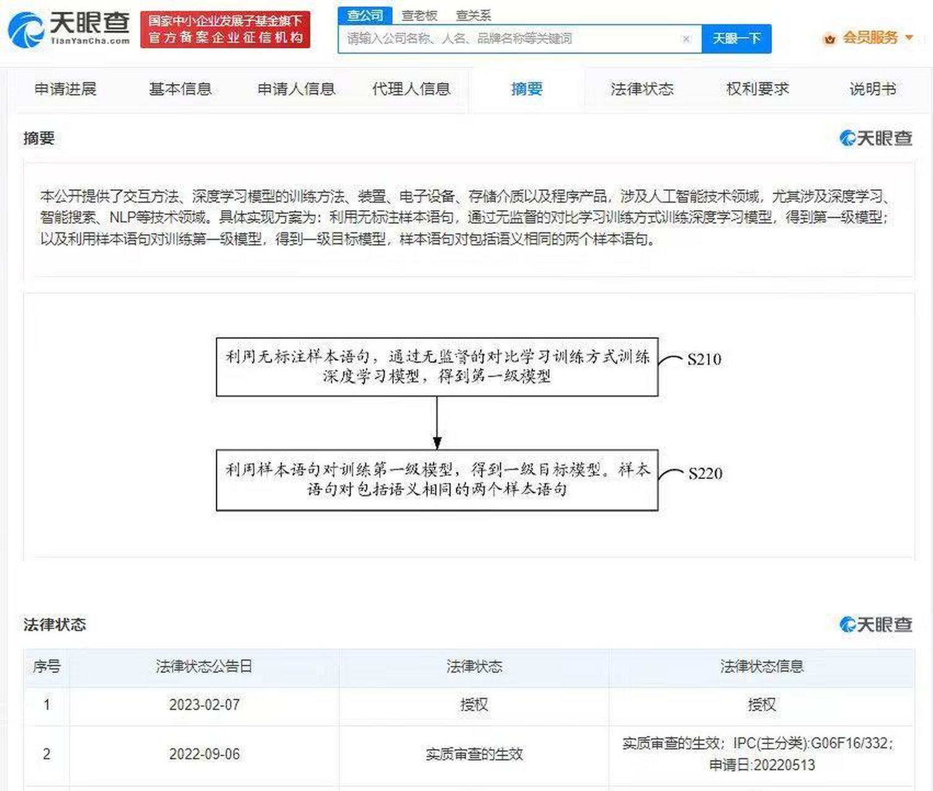Switch to the 基本信息 tab
Viewport: 933px width, 791px height.
pyautogui.click(x=181, y=89)
